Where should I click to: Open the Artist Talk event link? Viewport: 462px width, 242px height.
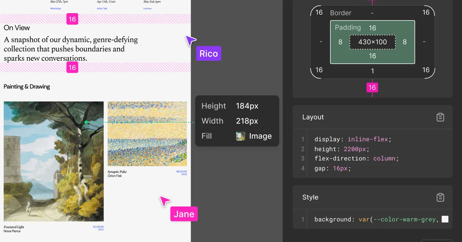coord(102,8)
